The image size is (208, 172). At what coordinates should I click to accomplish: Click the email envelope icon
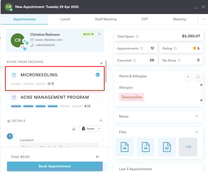[x=32, y=40]
